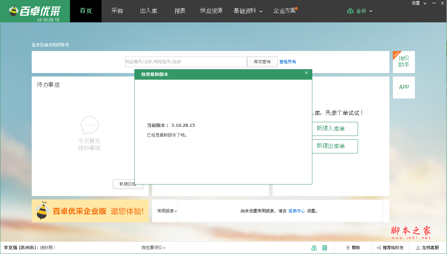Switch to the 首页 tab

point(86,11)
